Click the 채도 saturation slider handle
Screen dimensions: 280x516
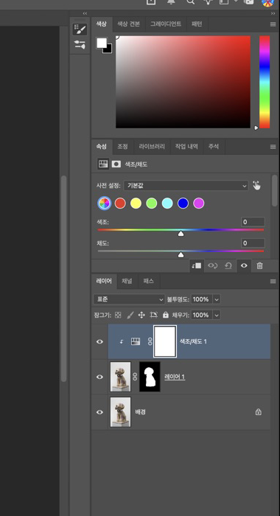click(x=181, y=255)
